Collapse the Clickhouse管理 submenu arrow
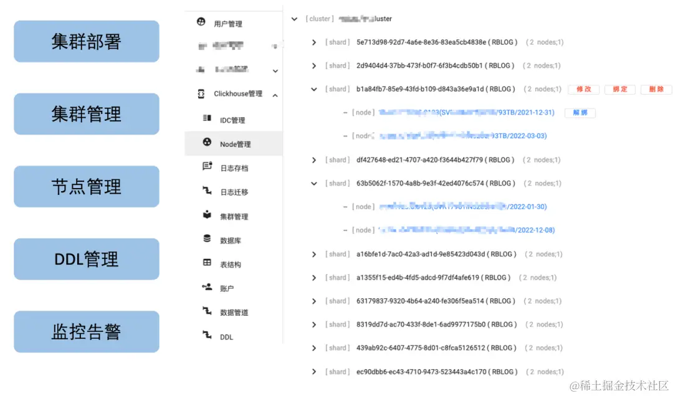Viewport: 673px width, 396px height. point(275,95)
